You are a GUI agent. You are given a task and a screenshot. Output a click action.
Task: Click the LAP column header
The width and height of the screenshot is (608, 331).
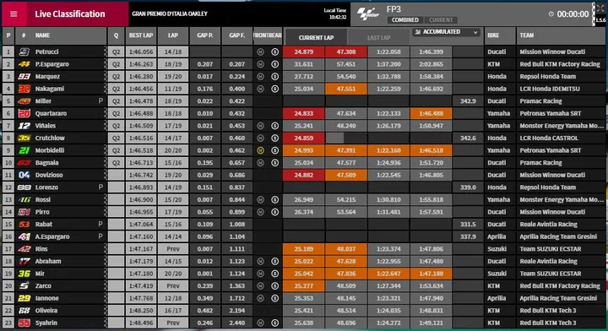click(x=173, y=35)
